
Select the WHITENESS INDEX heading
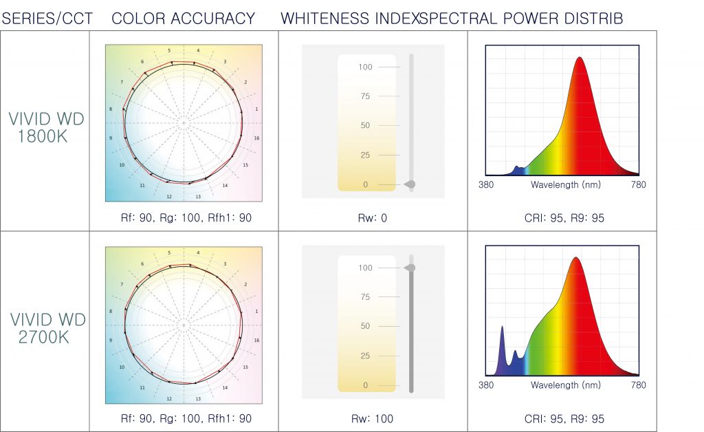click(x=349, y=19)
